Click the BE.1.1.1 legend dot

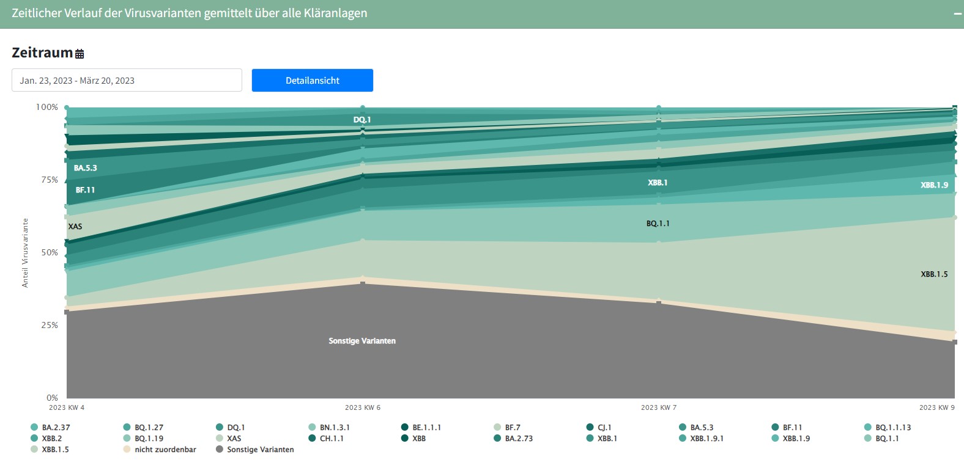click(x=404, y=428)
